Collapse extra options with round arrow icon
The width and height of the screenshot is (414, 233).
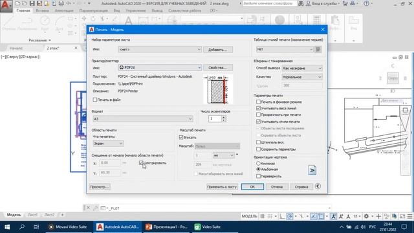point(318,186)
